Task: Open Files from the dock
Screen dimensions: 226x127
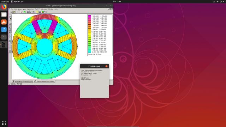Action: click(x=4, y=14)
